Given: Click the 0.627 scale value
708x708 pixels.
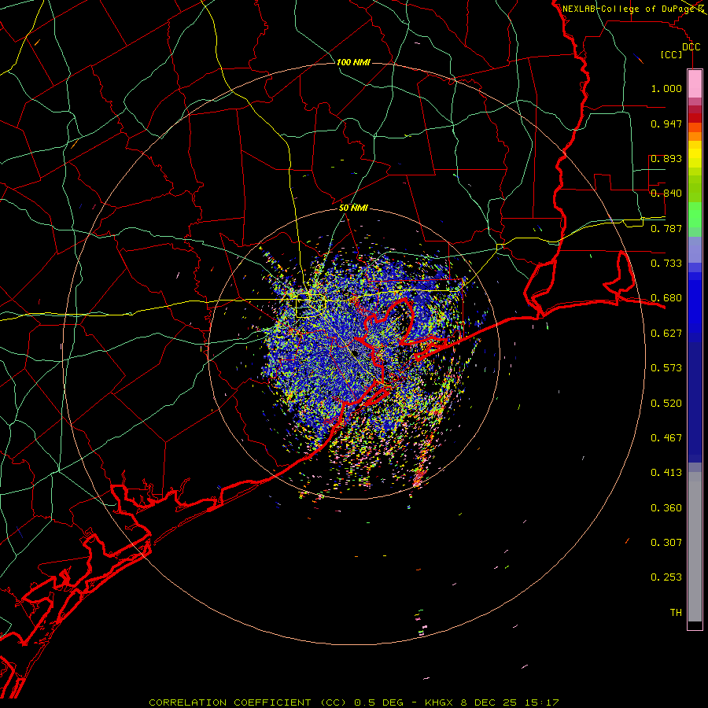Looking at the screenshot, I should coord(666,334).
